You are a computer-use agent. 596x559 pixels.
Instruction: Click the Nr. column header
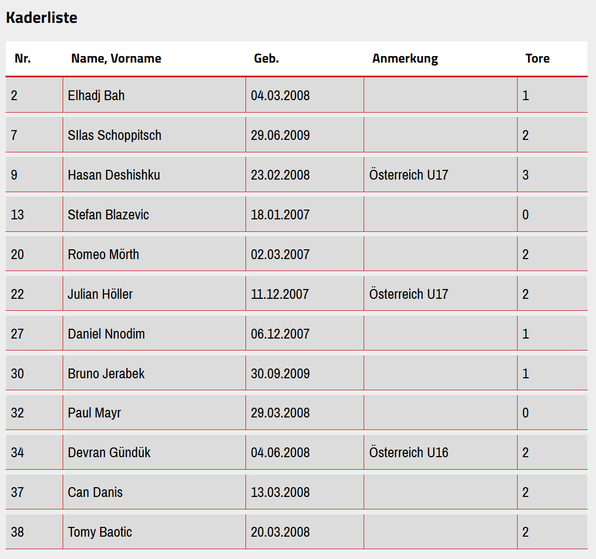[23, 59]
